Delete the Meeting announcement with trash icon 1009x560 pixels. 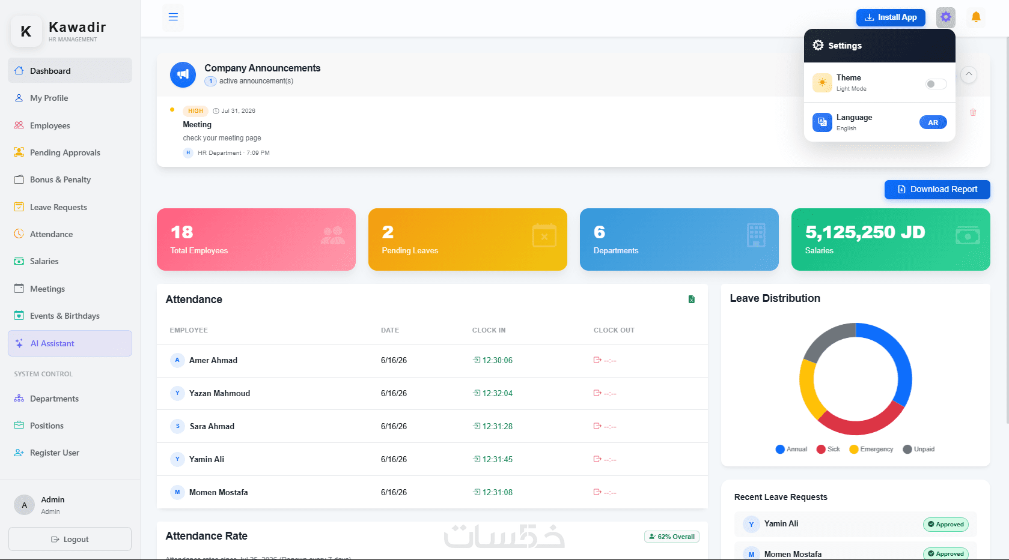coord(973,112)
